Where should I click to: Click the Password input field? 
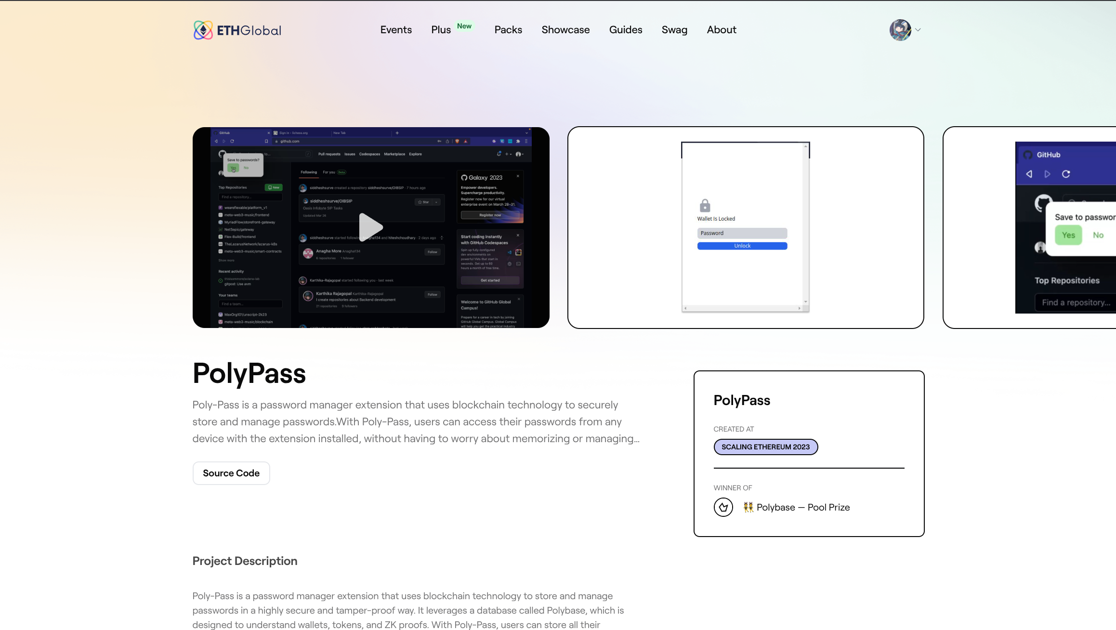(x=742, y=233)
